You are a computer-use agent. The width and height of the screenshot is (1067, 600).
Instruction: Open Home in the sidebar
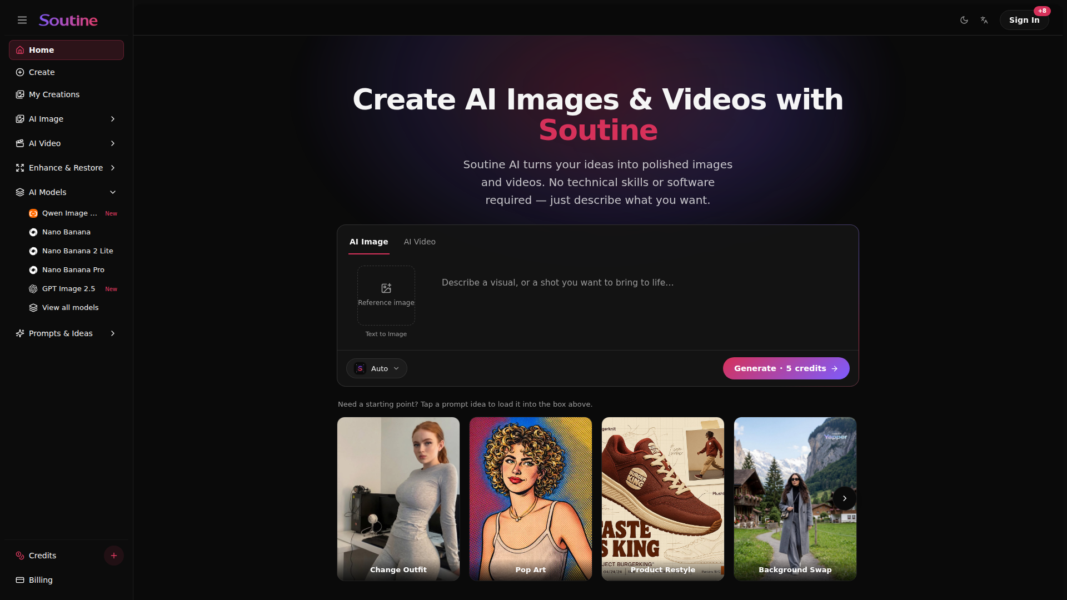[66, 50]
